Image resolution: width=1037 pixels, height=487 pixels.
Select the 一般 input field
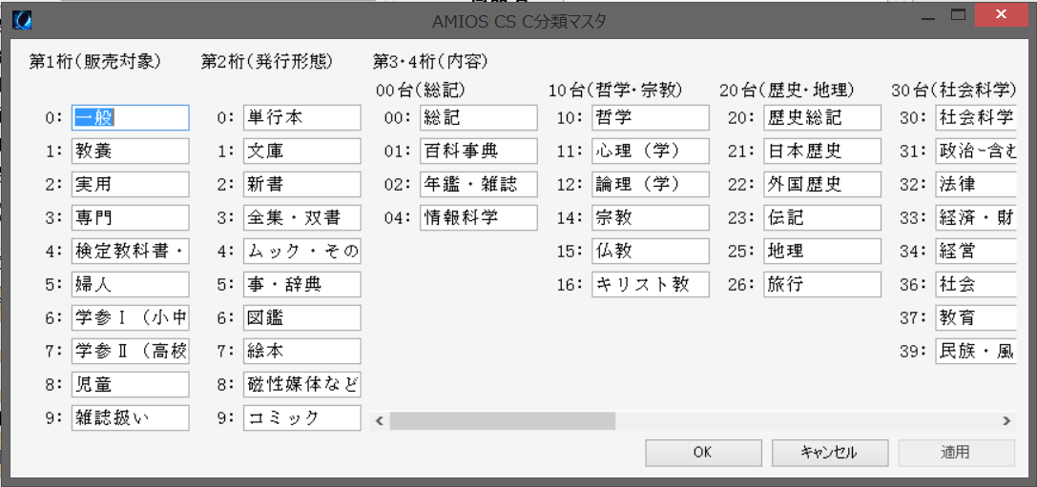(131, 117)
